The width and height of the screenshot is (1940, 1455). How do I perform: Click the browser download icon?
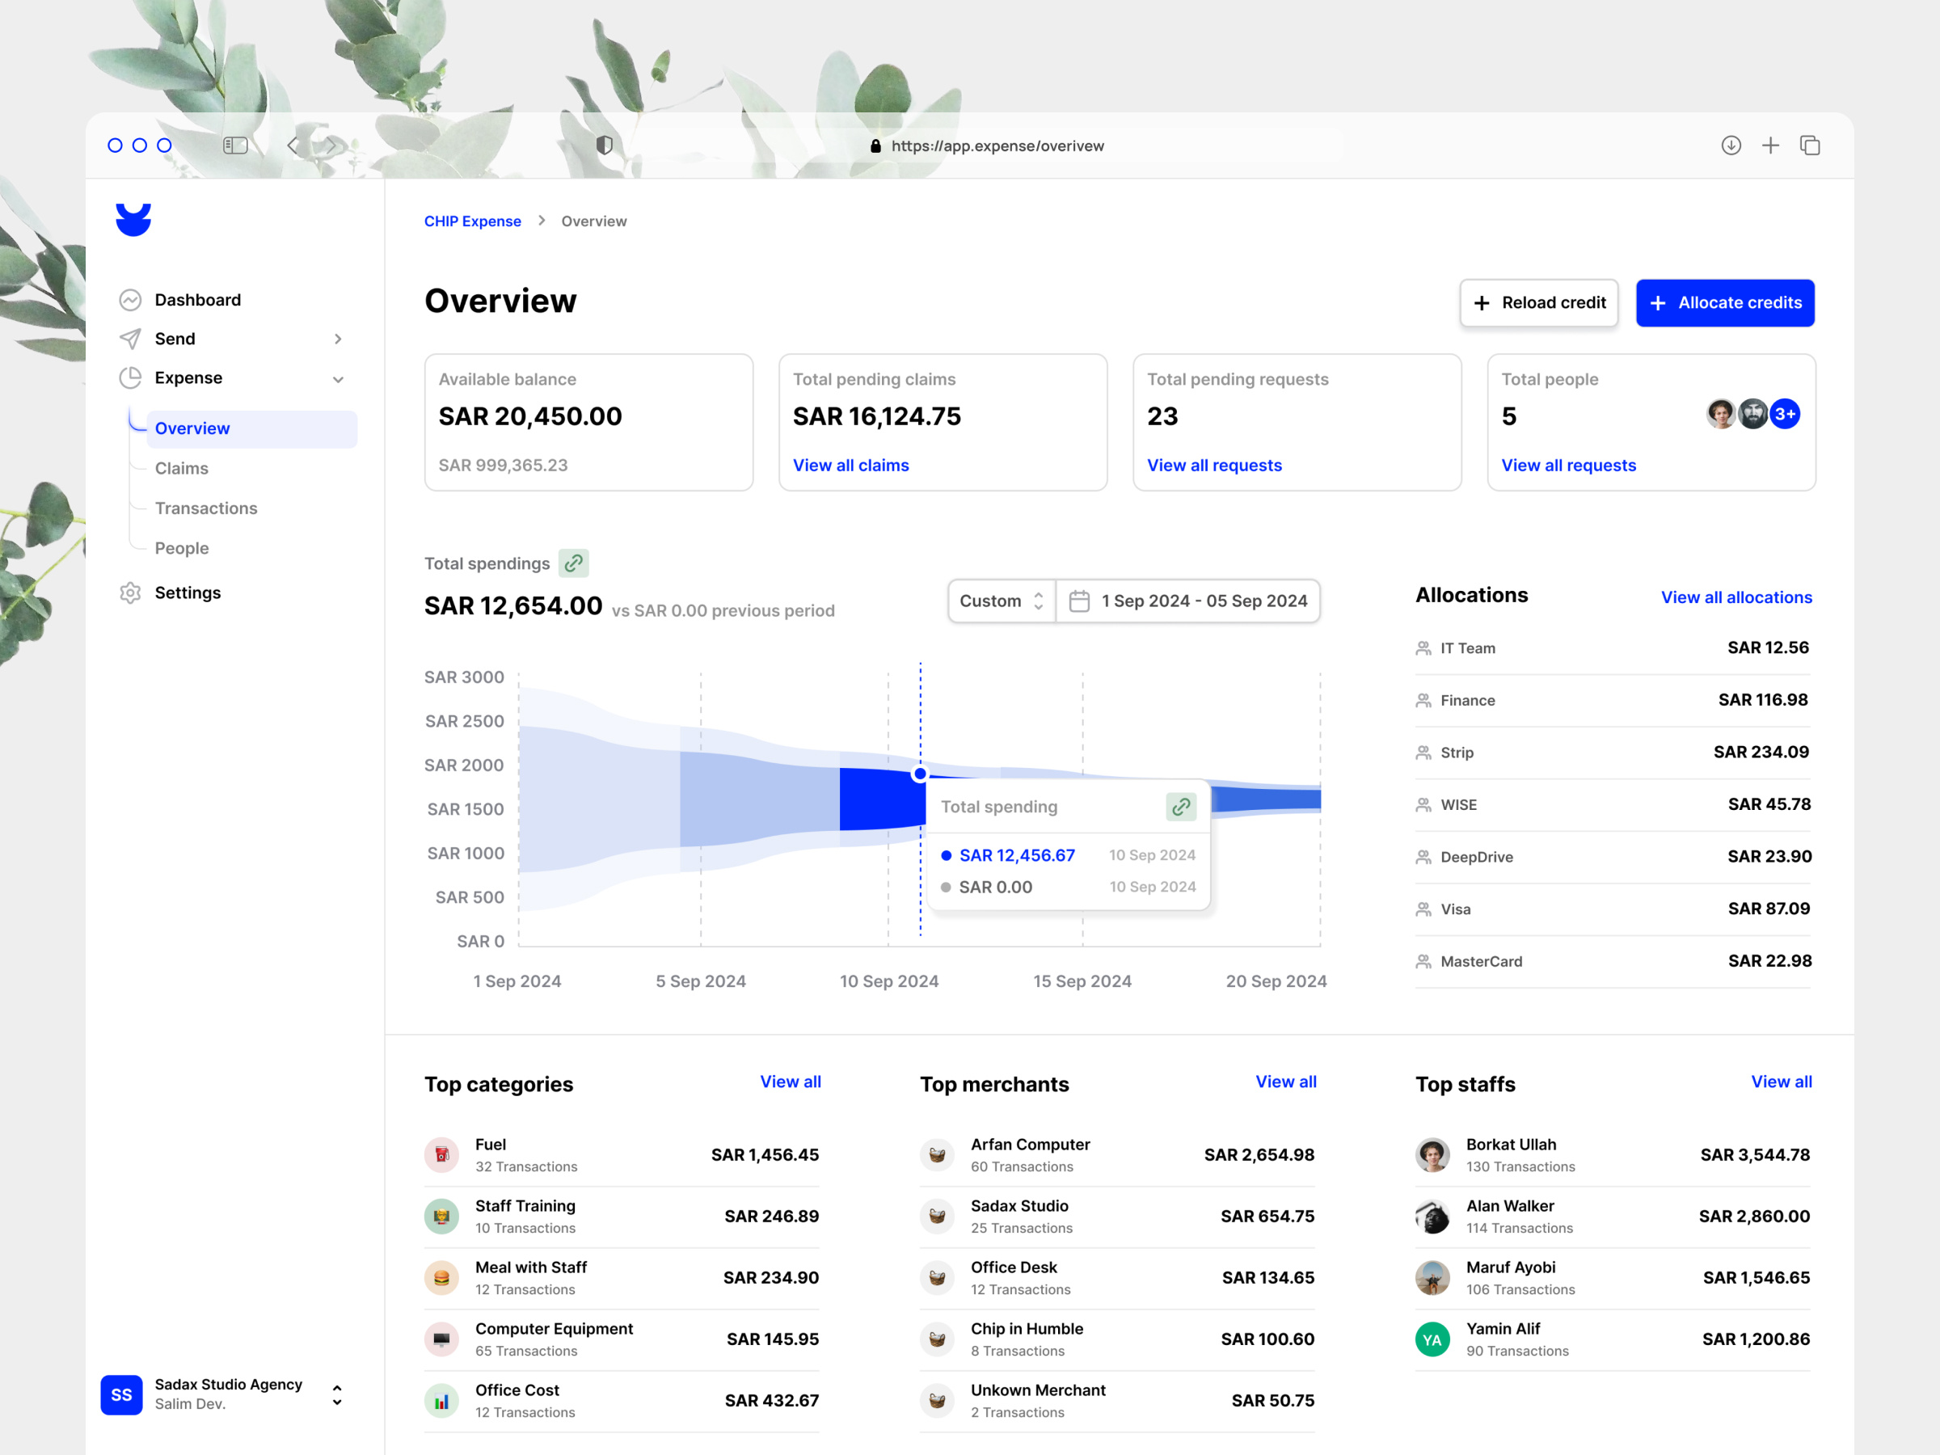pos(1731,145)
